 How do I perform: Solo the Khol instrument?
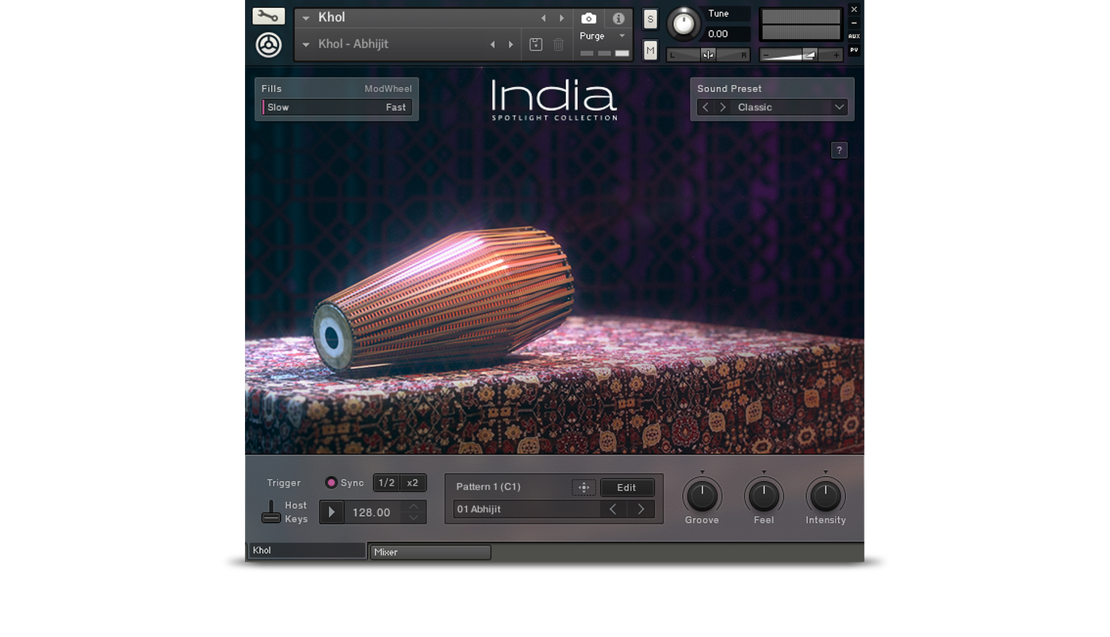[650, 19]
